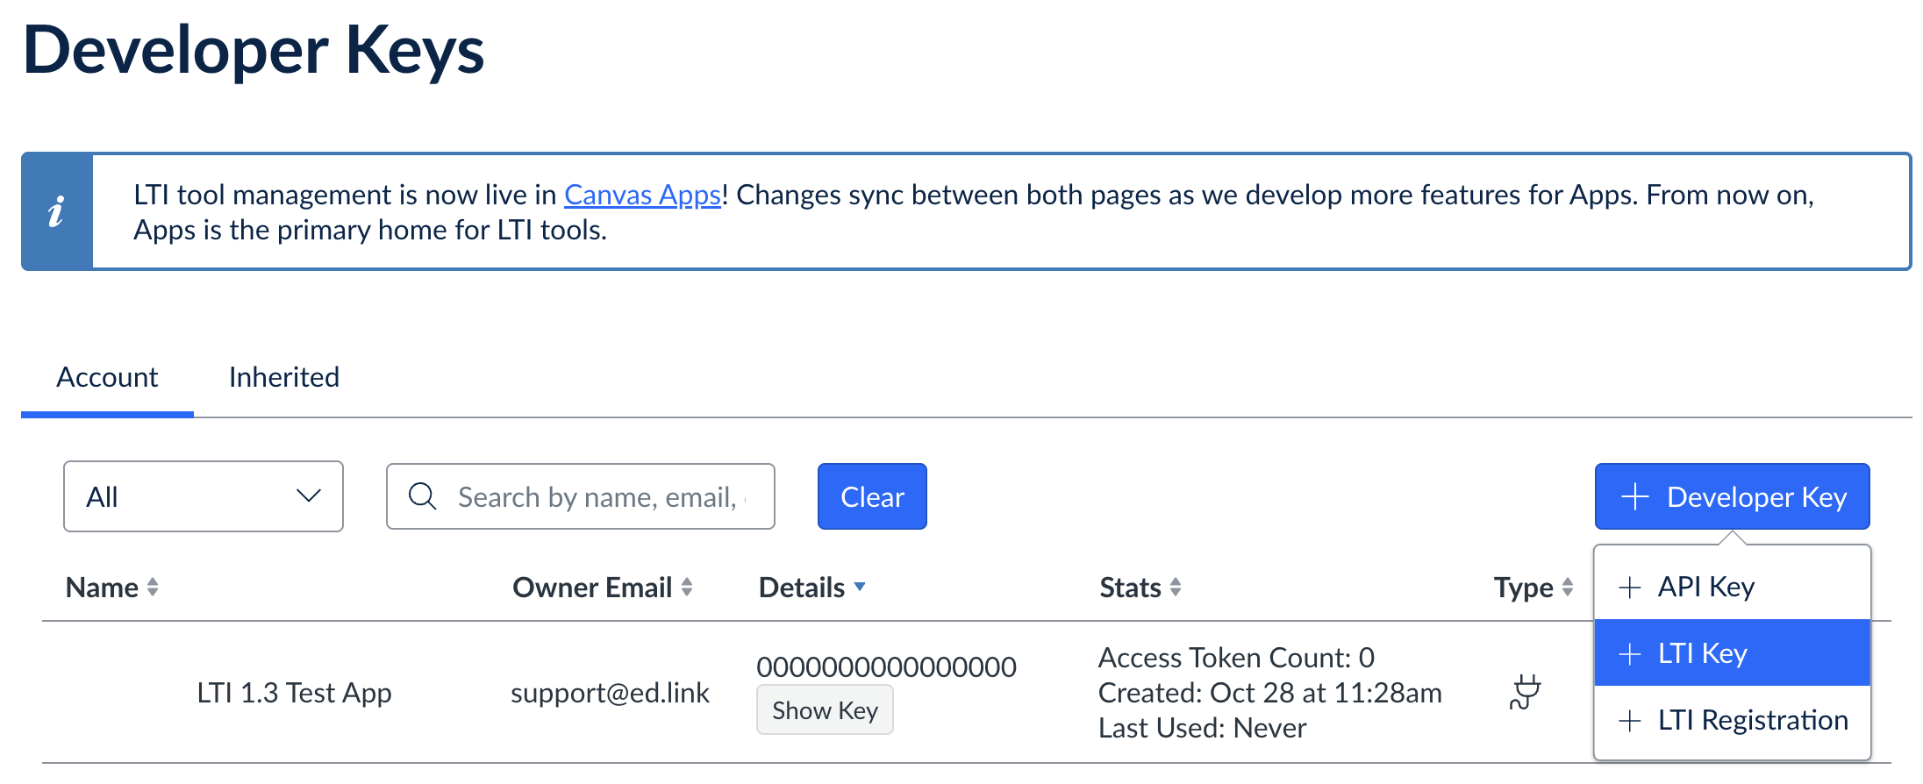
Task: Click the sort arrows next to Name
Action: pos(152,588)
